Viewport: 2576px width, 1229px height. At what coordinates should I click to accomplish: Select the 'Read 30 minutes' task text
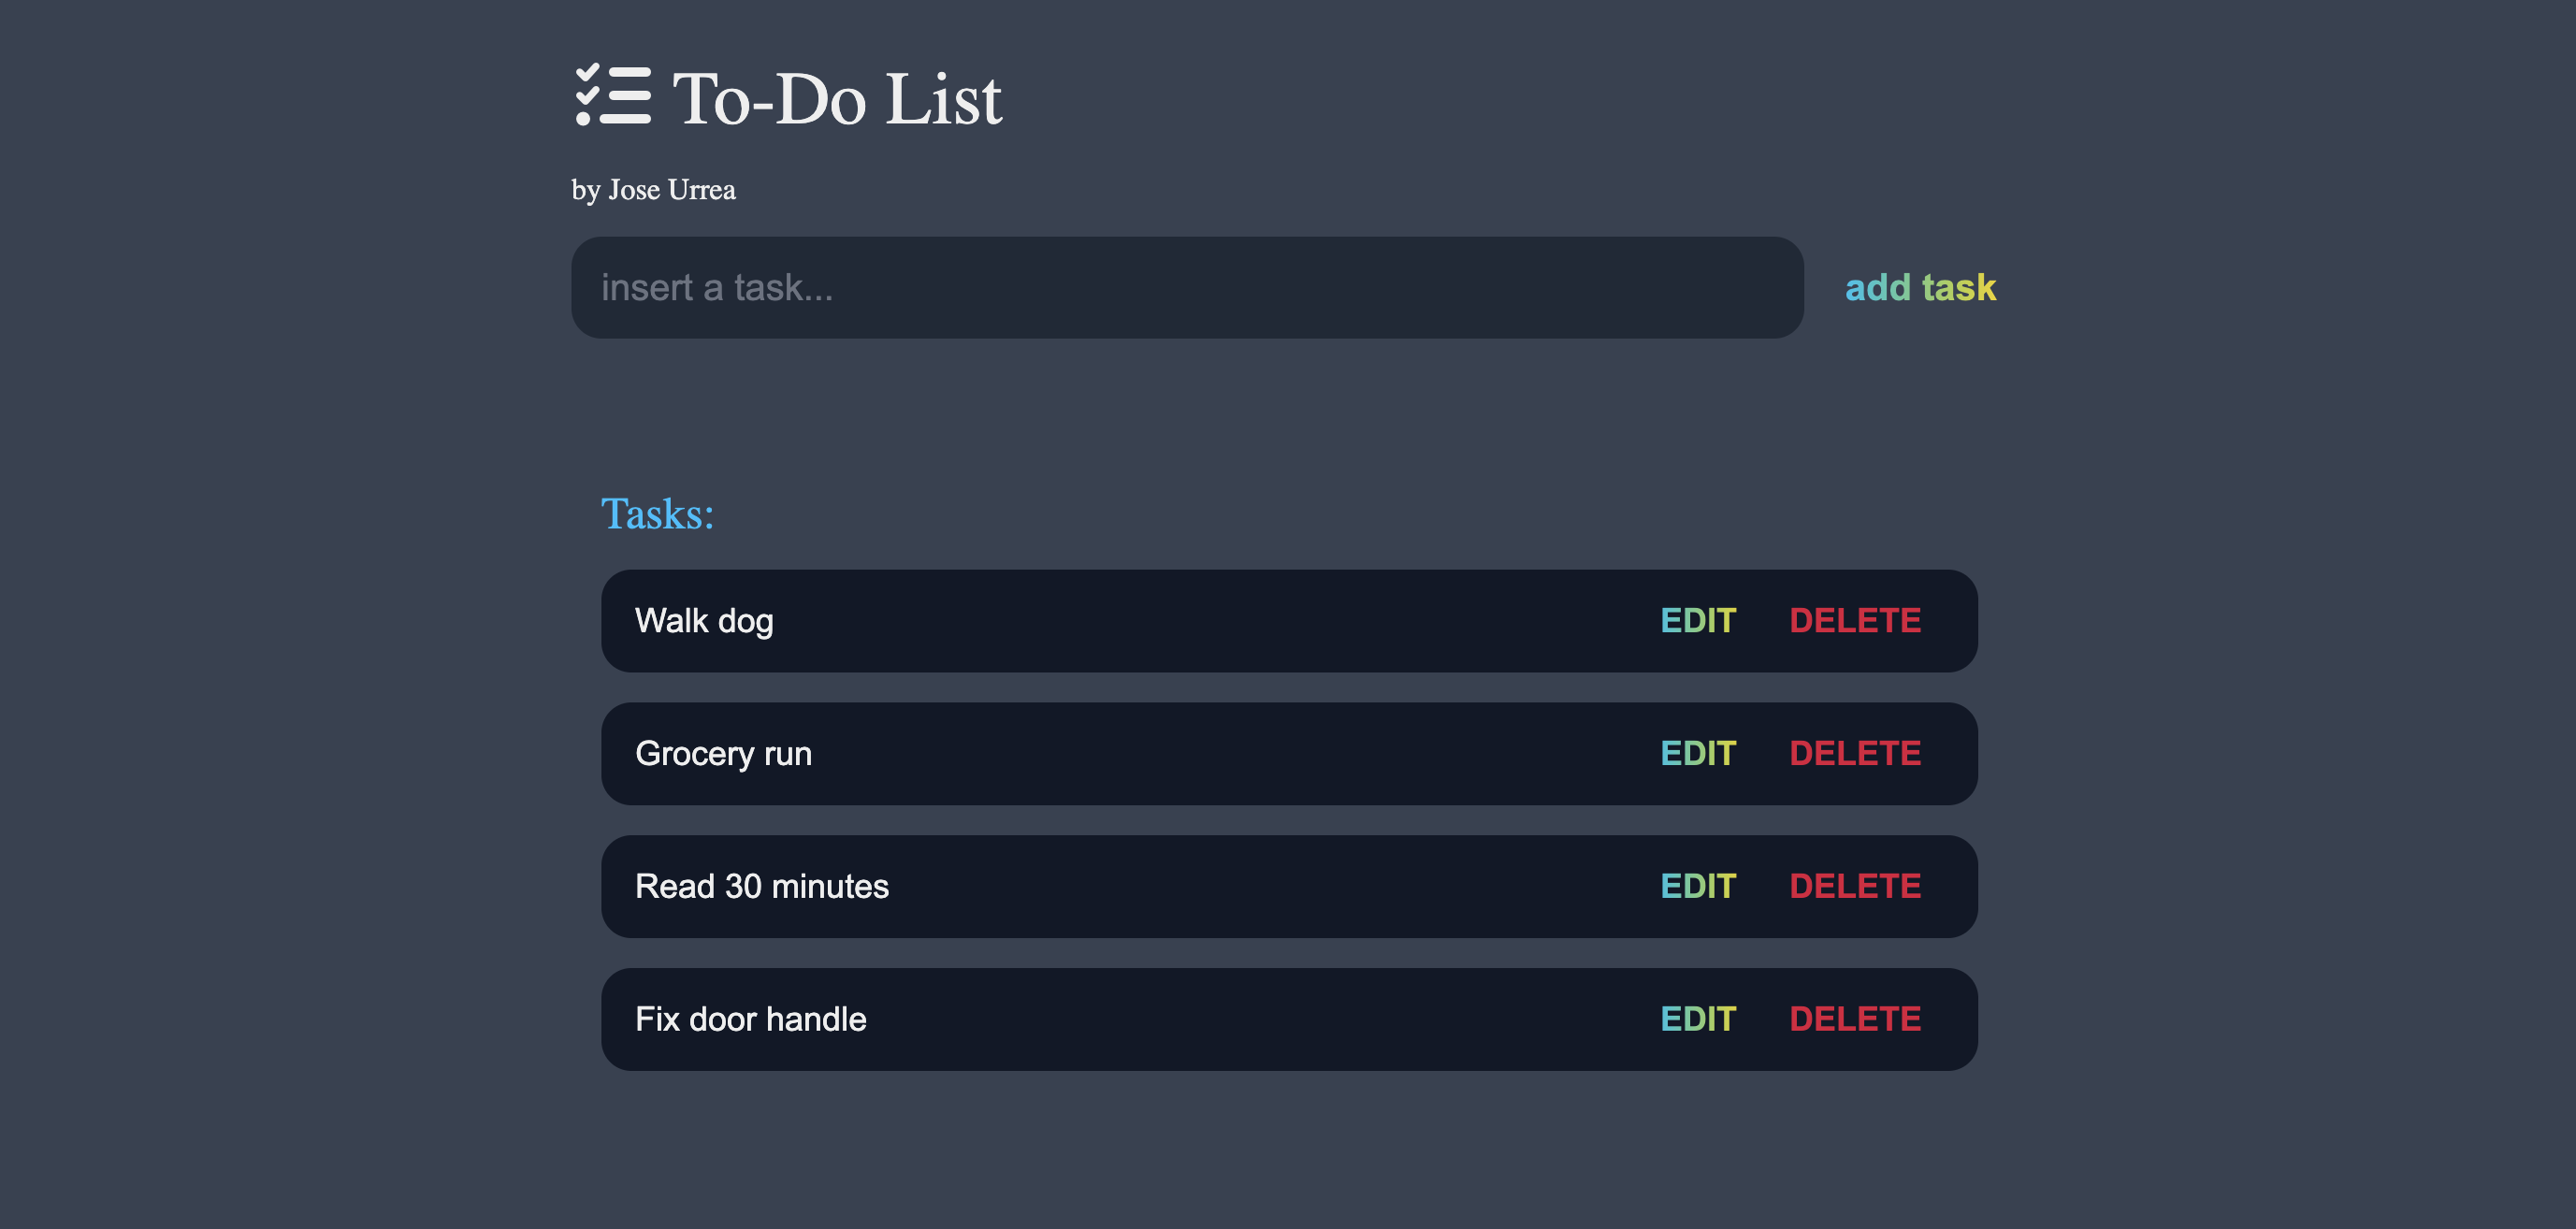click(761, 887)
